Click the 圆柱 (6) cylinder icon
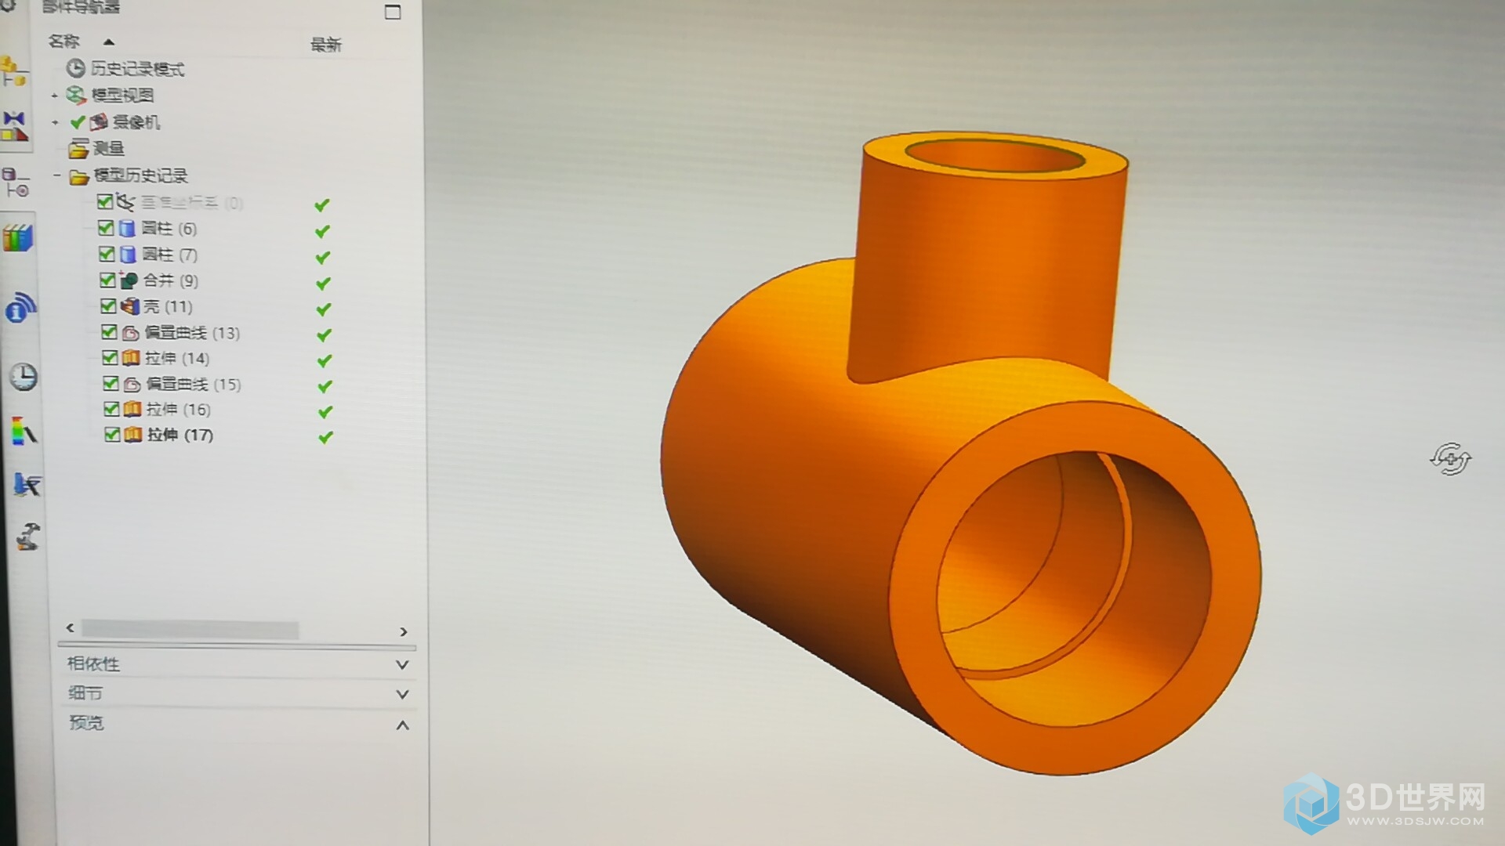Viewport: 1505px width, 846px height. click(127, 228)
